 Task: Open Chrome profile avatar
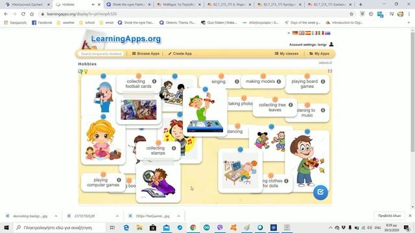click(x=401, y=14)
